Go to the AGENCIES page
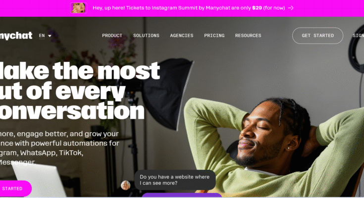This screenshot has height=198, width=364. coord(182,36)
